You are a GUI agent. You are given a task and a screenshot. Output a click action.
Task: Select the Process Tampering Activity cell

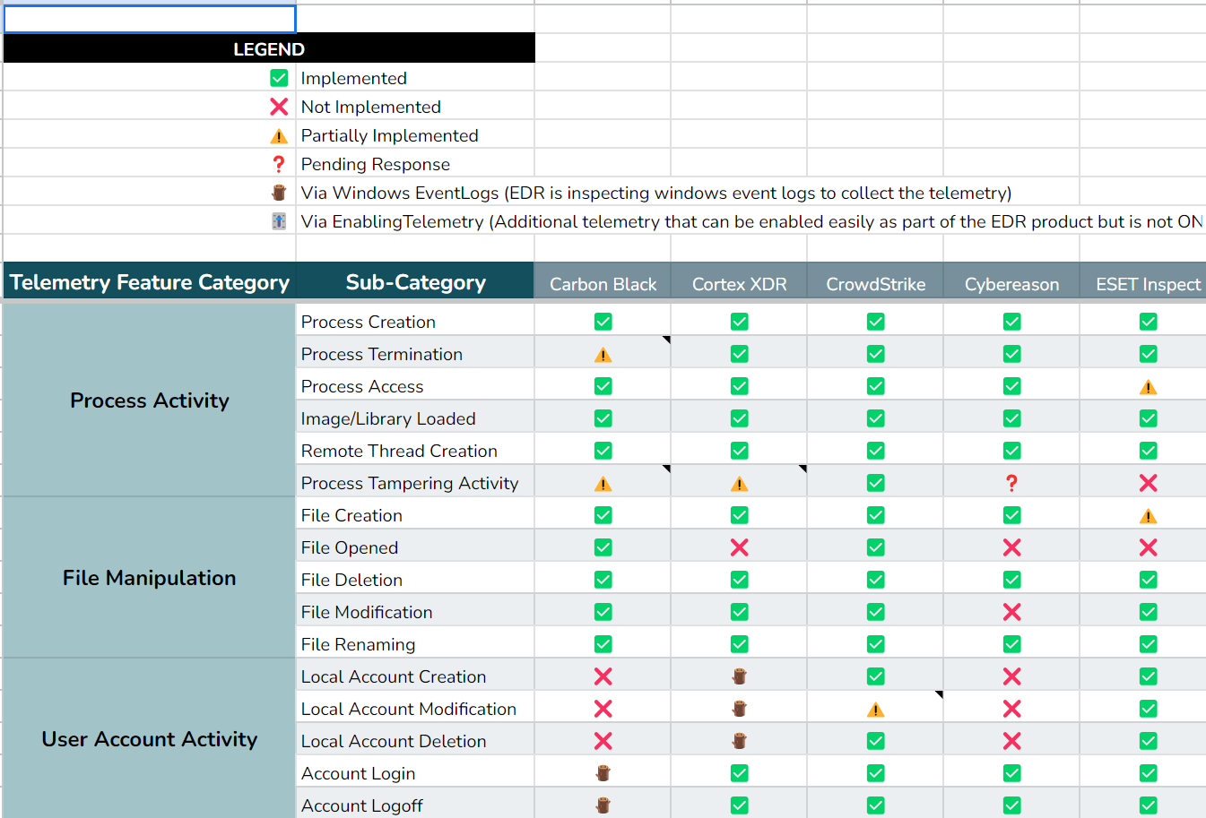pos(415,483)
